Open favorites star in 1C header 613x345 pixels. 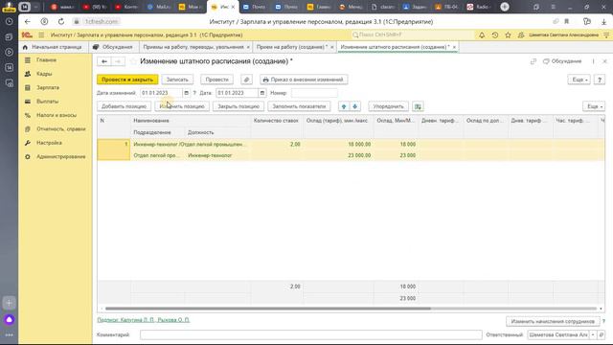click(x=508, y=34)
